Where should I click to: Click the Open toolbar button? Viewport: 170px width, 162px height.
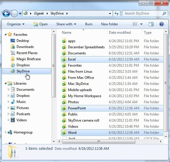click(x=40, y=24)
